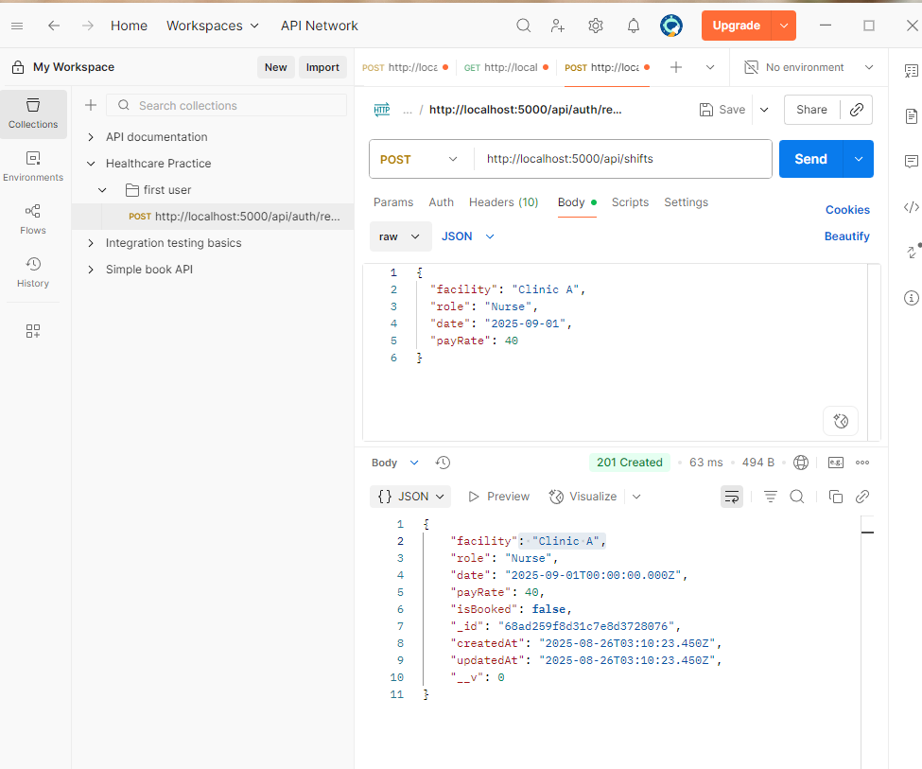Open the environment quick look icon

pos(911,71)
